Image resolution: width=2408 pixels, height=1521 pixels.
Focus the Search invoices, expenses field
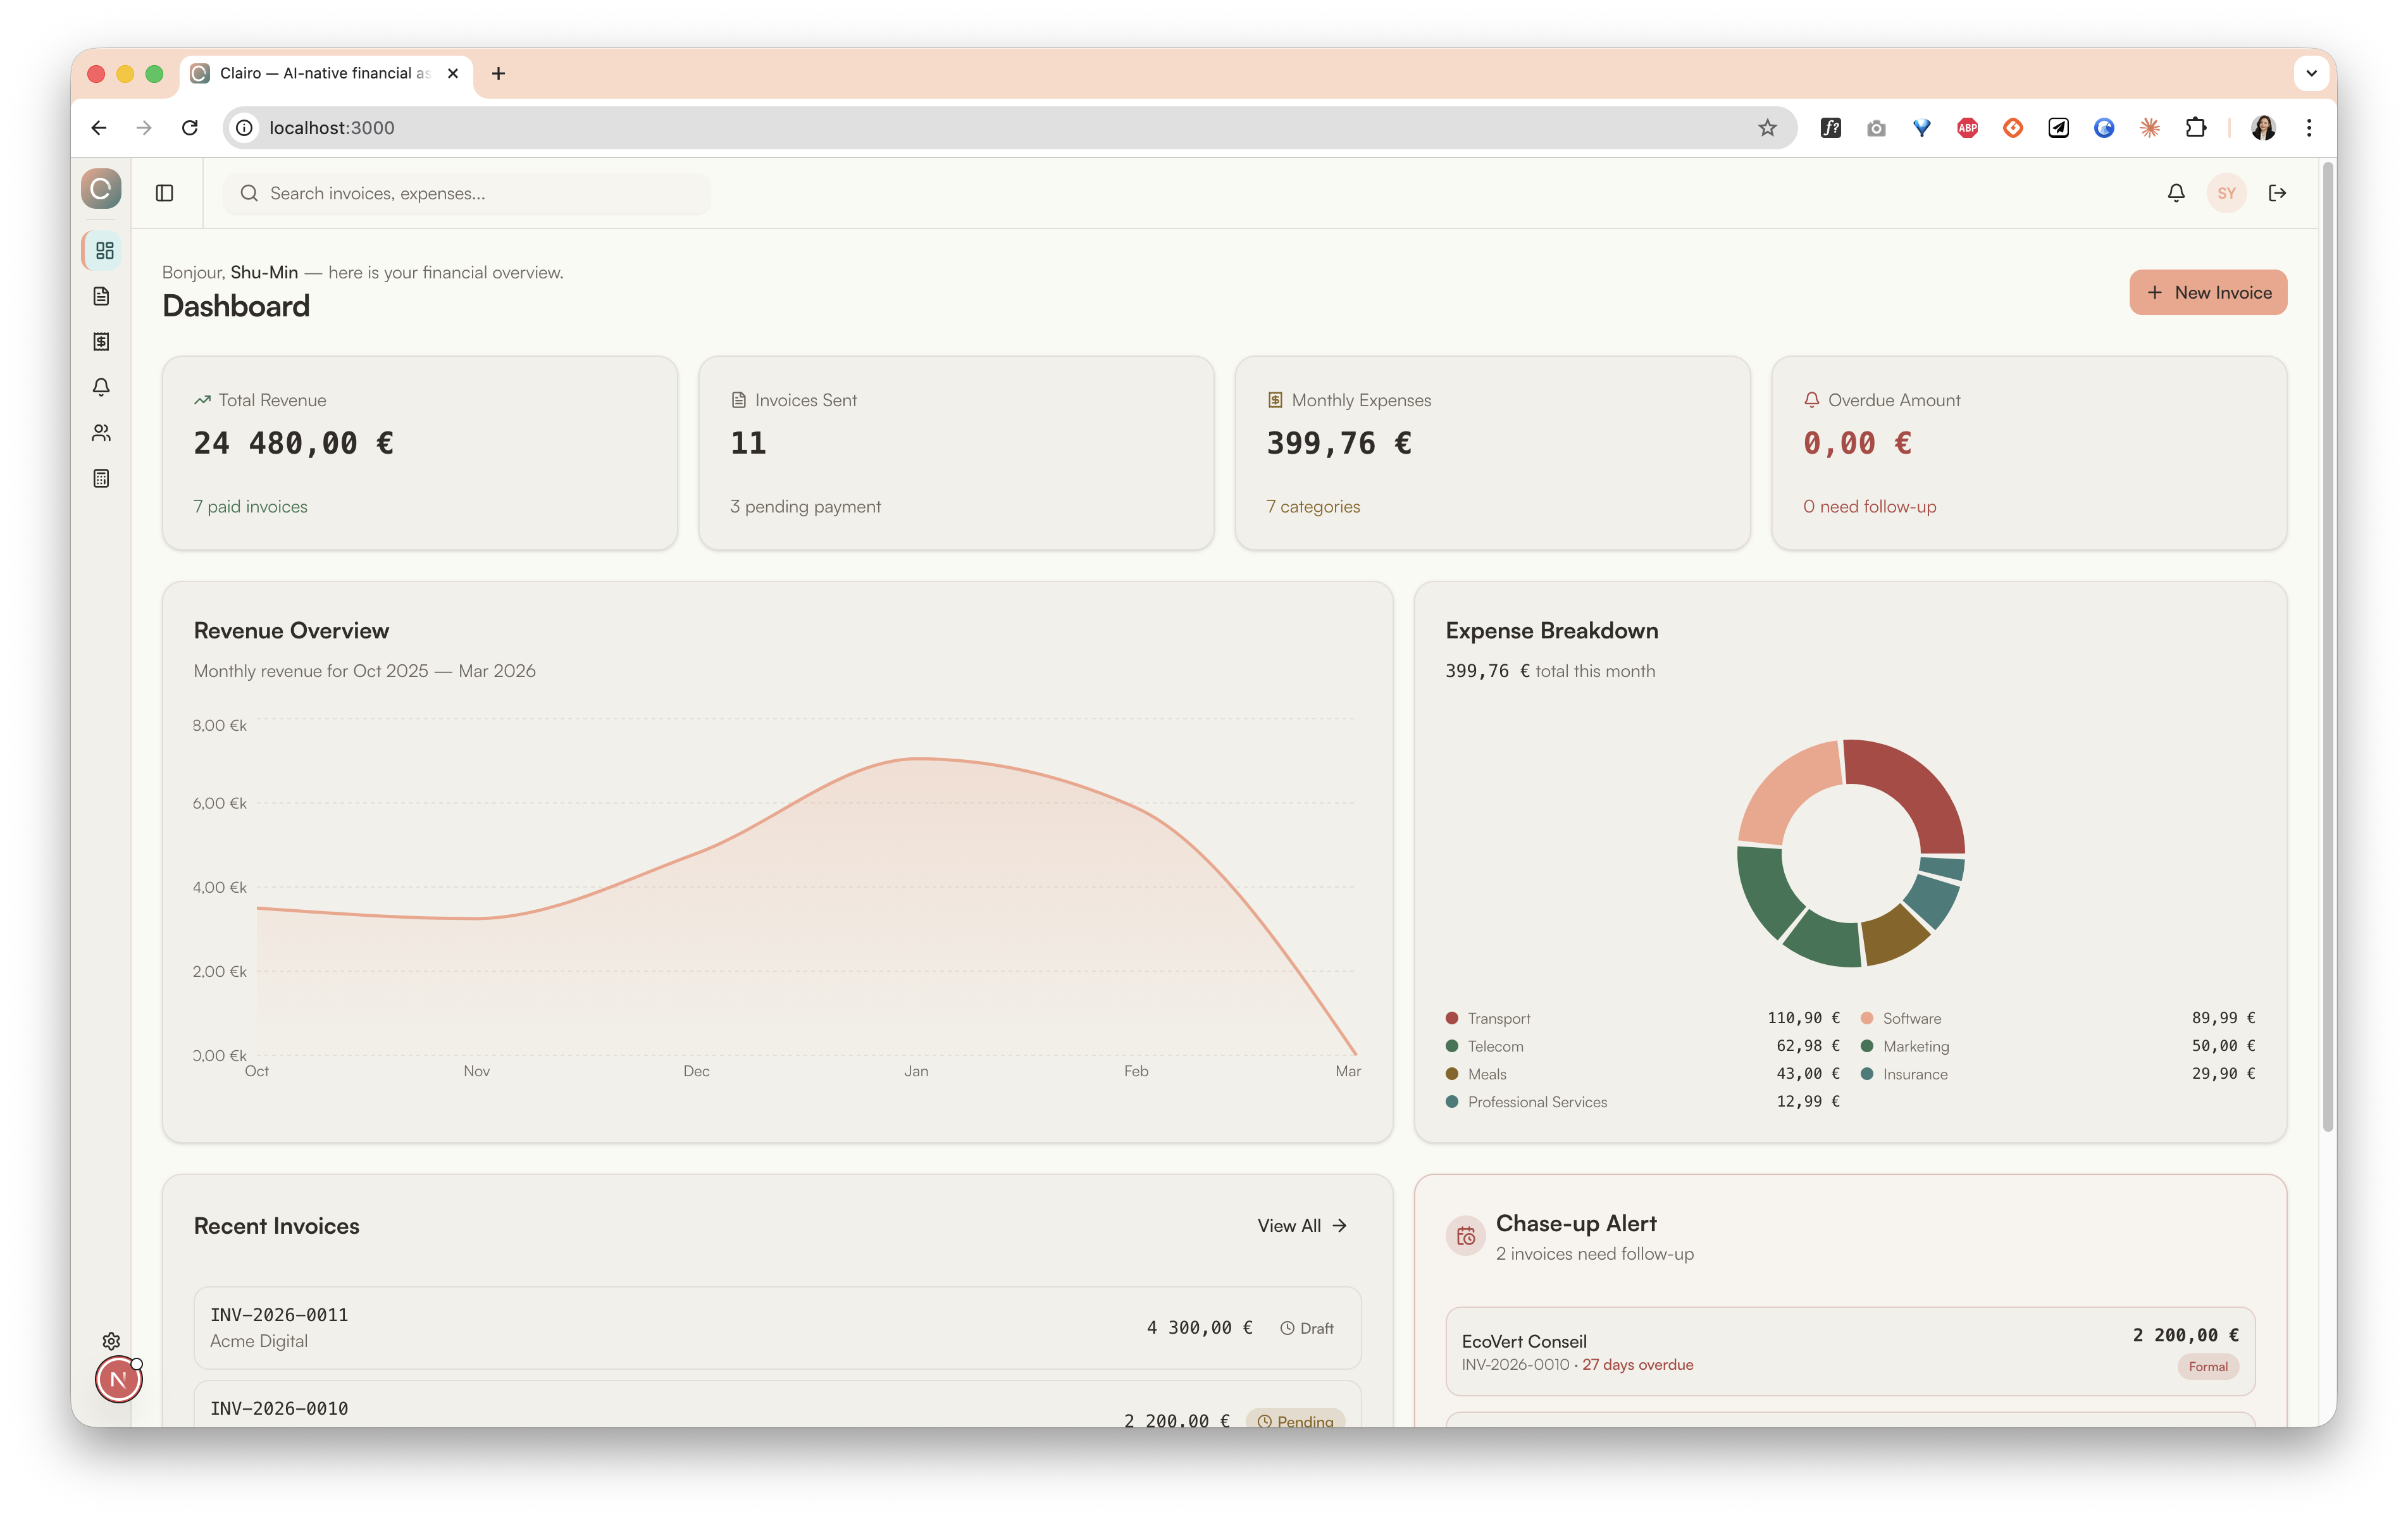[x=467, y=193]
